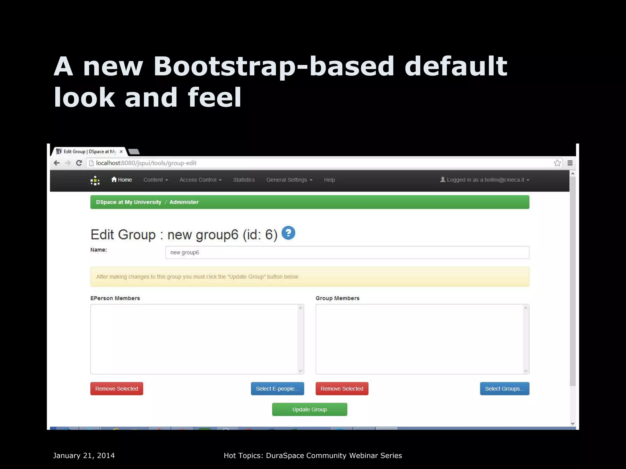Open a new browser tab
Screen dimensions: 626x469
(134, 151)
